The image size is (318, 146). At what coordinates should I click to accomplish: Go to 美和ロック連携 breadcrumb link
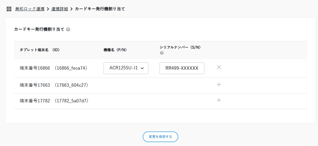30,9
